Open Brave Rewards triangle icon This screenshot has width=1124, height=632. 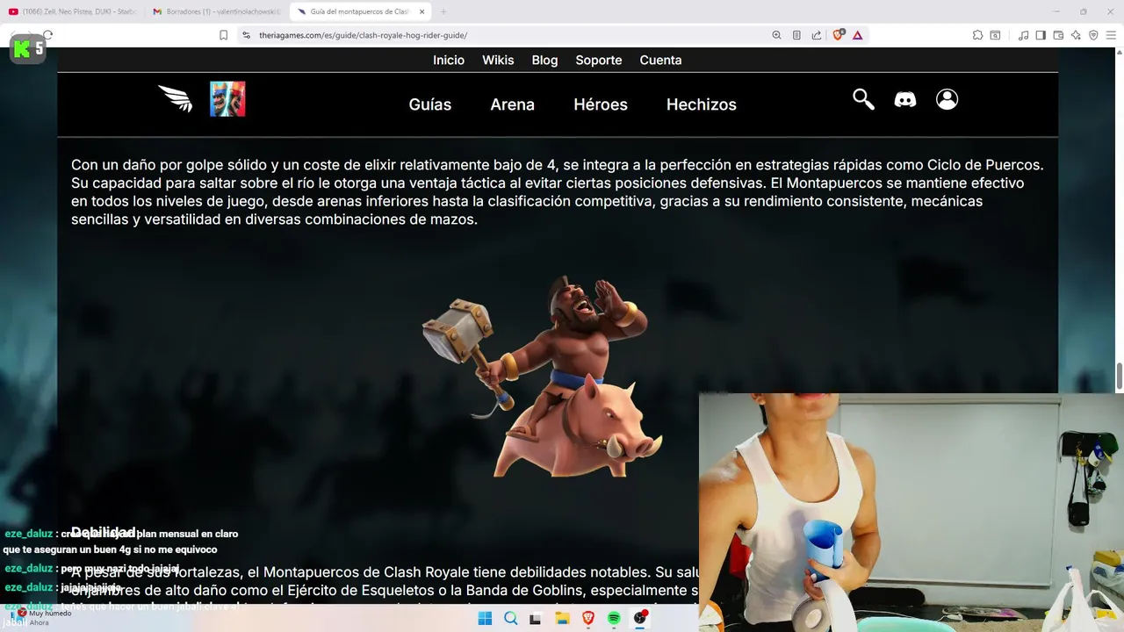point(858,35)
